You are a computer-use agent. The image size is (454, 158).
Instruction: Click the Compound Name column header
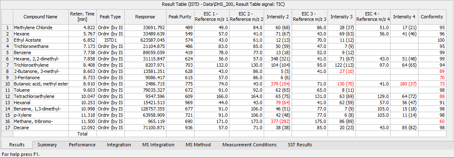(40, 17)
